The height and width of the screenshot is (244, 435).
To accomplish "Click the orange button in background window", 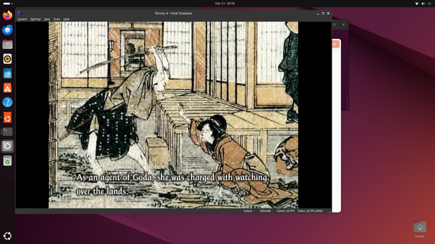I will (335, 44).
